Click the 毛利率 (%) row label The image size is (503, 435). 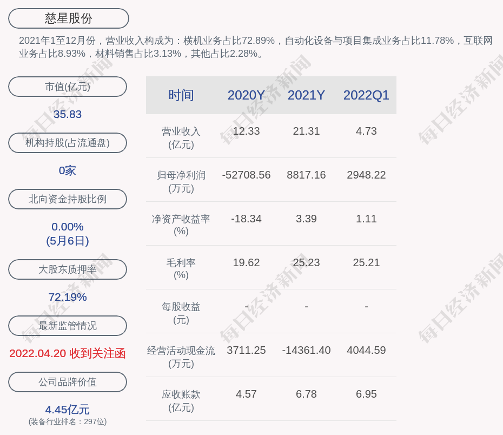tap(181, 269)
